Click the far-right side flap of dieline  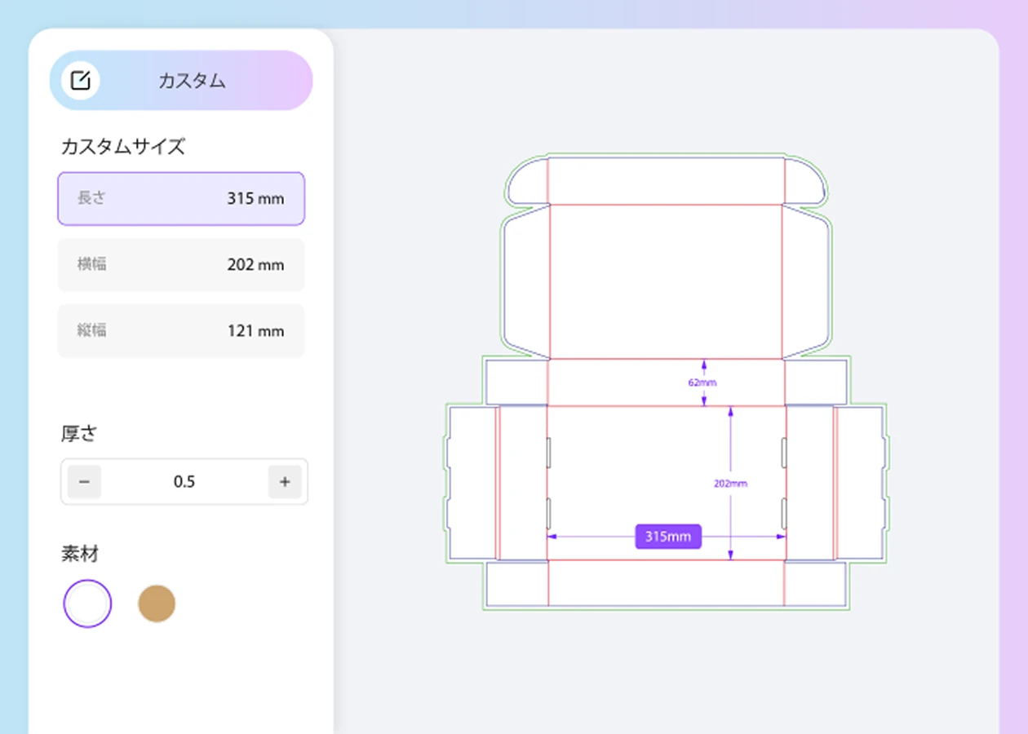click(x=862, y=483)
